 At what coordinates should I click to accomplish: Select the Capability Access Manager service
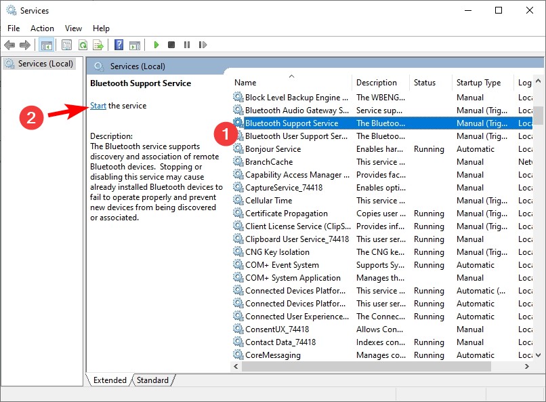pyautogui.click(x=382, y=174)
